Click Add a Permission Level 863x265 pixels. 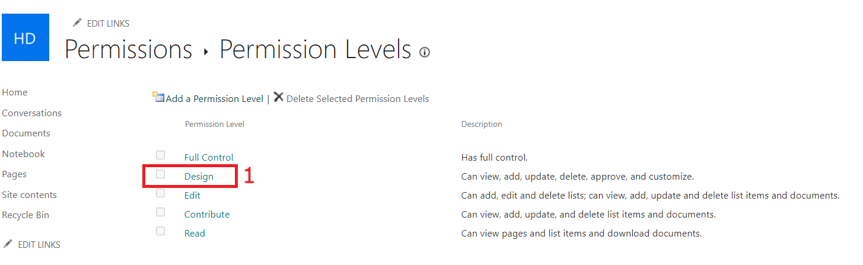click(x=214, y=99)
